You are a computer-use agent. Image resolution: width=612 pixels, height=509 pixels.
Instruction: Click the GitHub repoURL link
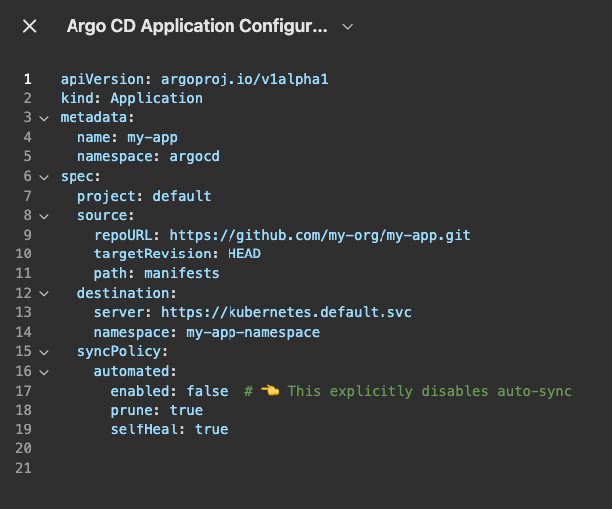(x=319, y=235)
